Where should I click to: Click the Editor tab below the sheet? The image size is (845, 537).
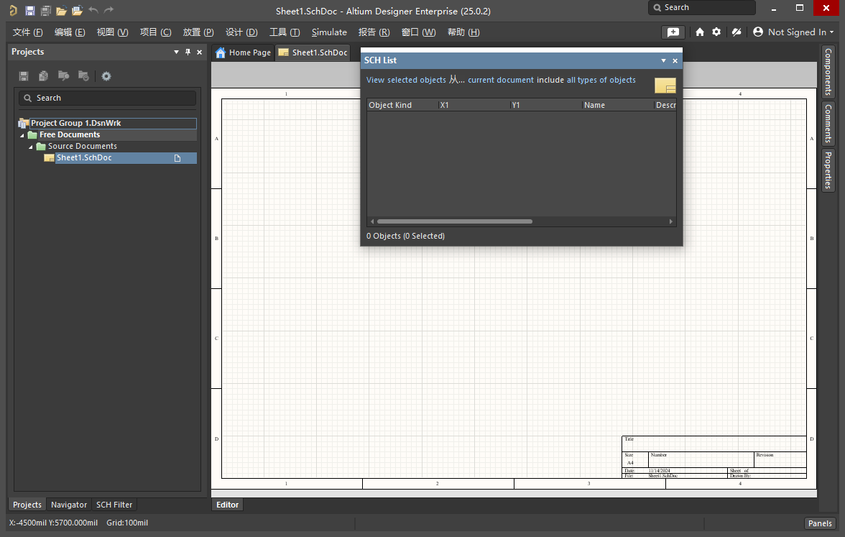tap(227, 505)
